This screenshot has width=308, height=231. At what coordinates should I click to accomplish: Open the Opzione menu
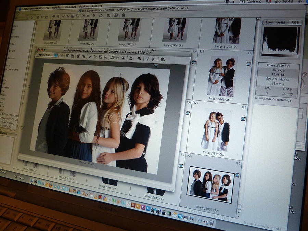84,6
